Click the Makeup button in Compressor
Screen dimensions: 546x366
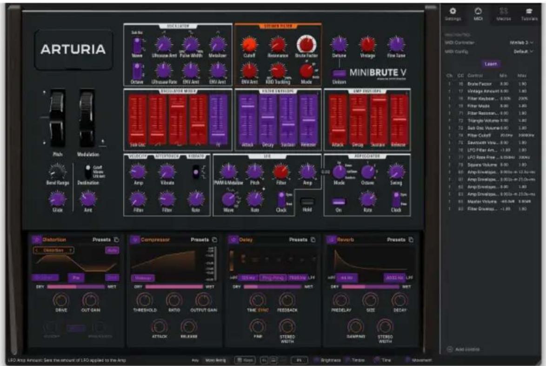click(x=143, y=278)
